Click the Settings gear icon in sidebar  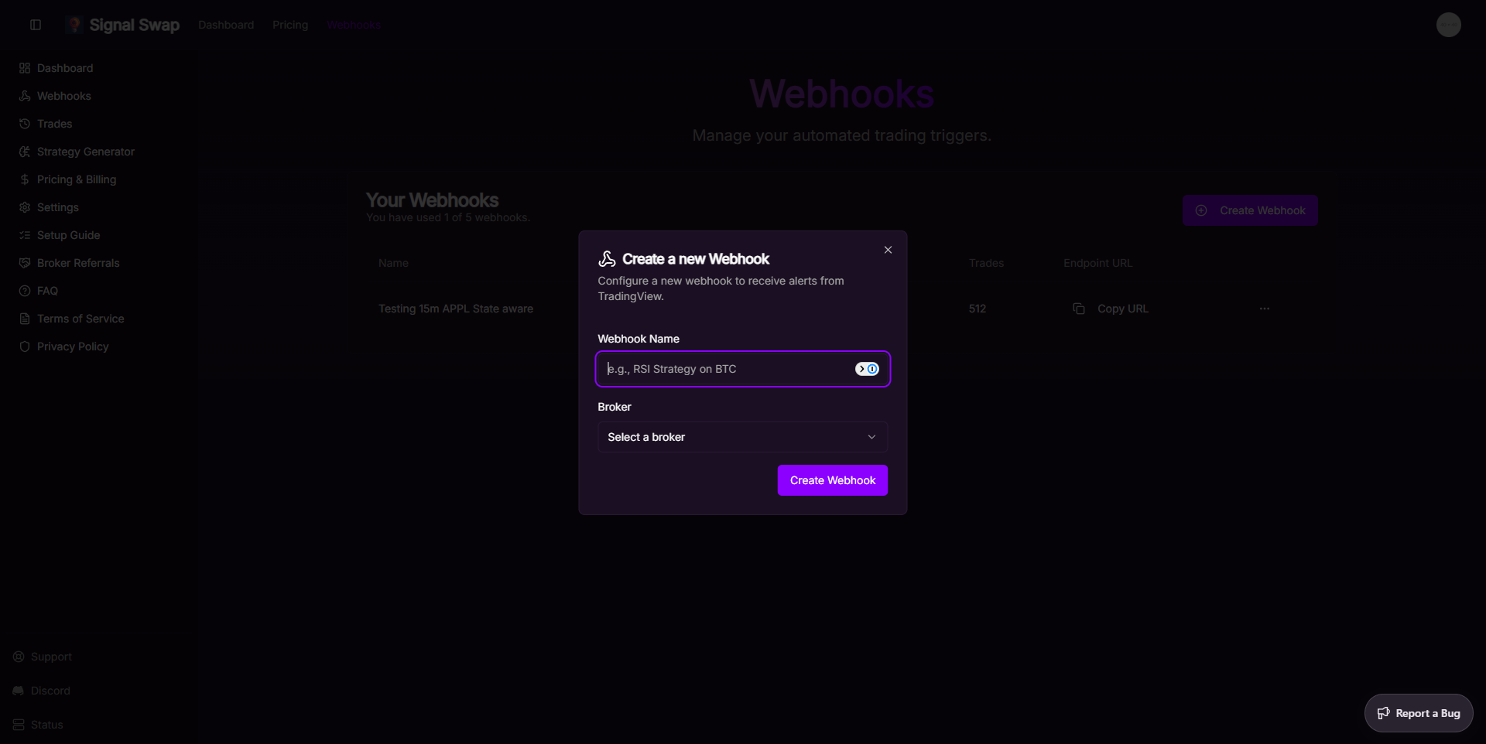tap(24, 207)
